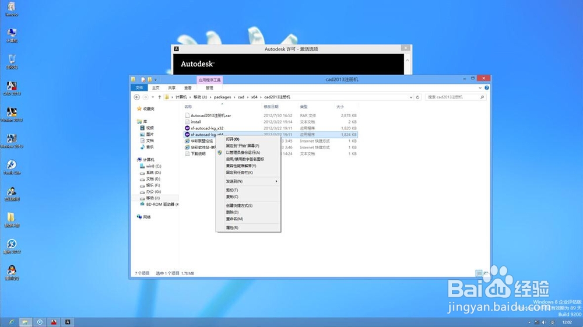583x327 pixels.
Task: Go up one folder level in Explorer
Action: [160, 97]
